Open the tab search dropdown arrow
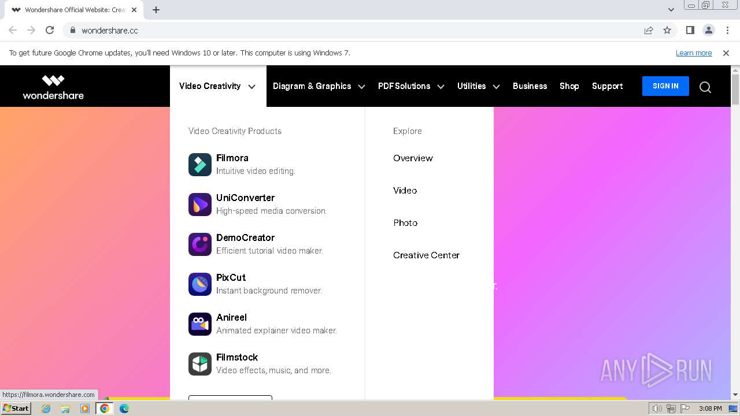The width and height of the screenshot is (740, 416). coord(671,10)
